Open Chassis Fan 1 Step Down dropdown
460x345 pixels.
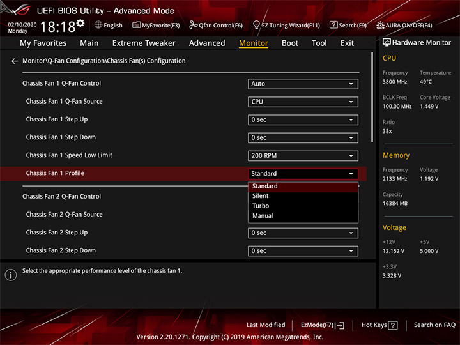[303, 137]
